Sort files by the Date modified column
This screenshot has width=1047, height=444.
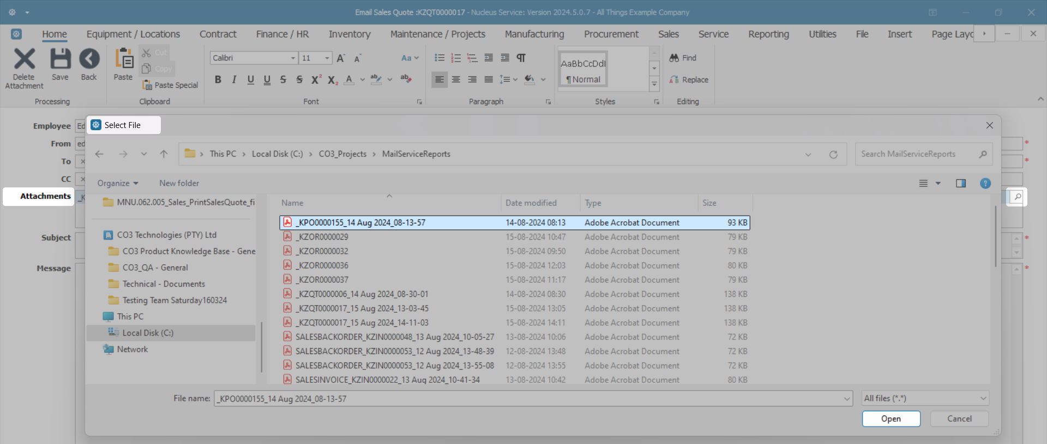pyautogui.click(x=531, y=203)
